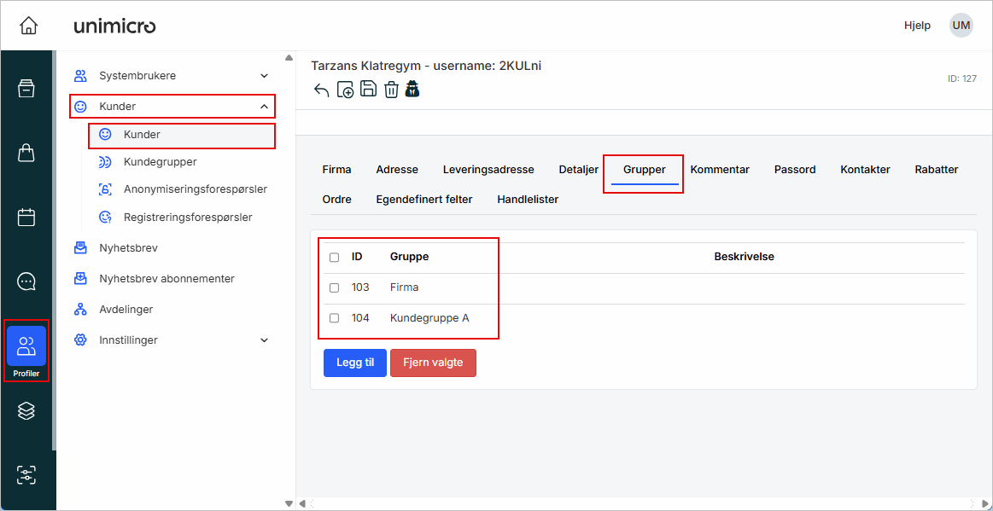Switch to the Firma tab
Image resolution: width=993 pixels, height=511 pixels.
coord(337,170)
